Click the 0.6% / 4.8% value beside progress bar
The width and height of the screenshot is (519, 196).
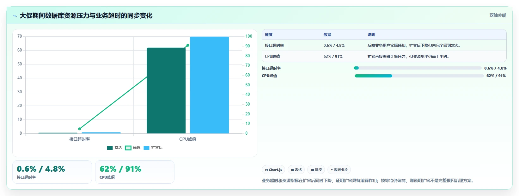click(x=495, y=68)
